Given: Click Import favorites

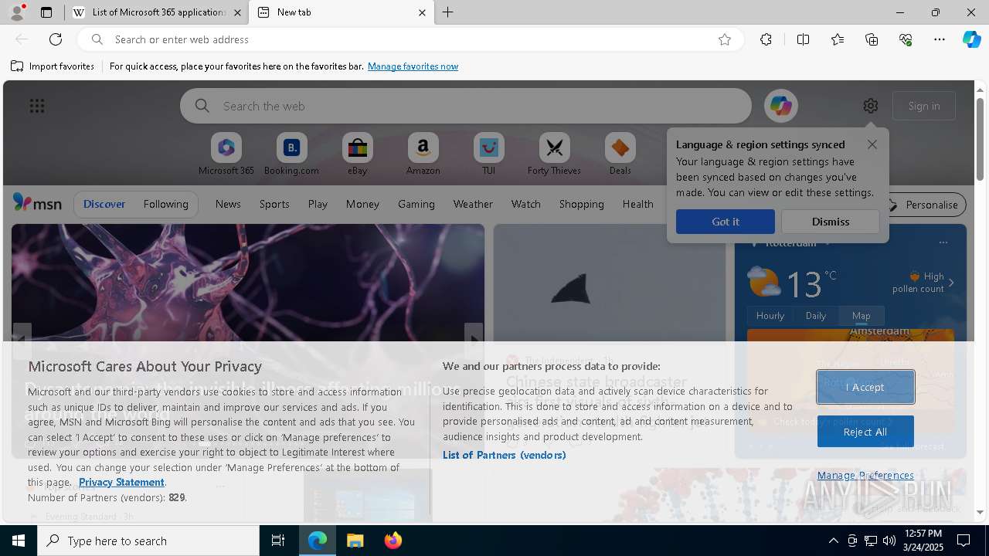Looking at the screenshot, I should coord(53,66).
